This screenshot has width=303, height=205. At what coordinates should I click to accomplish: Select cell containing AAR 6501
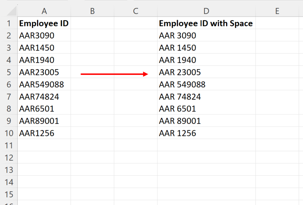206,109
